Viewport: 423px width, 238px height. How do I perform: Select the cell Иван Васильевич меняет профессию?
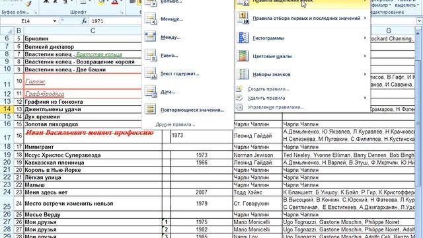point(93,136)
